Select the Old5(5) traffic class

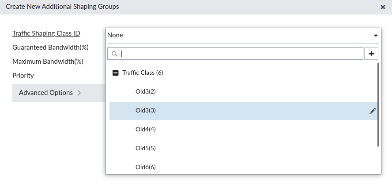pos(146,148)
